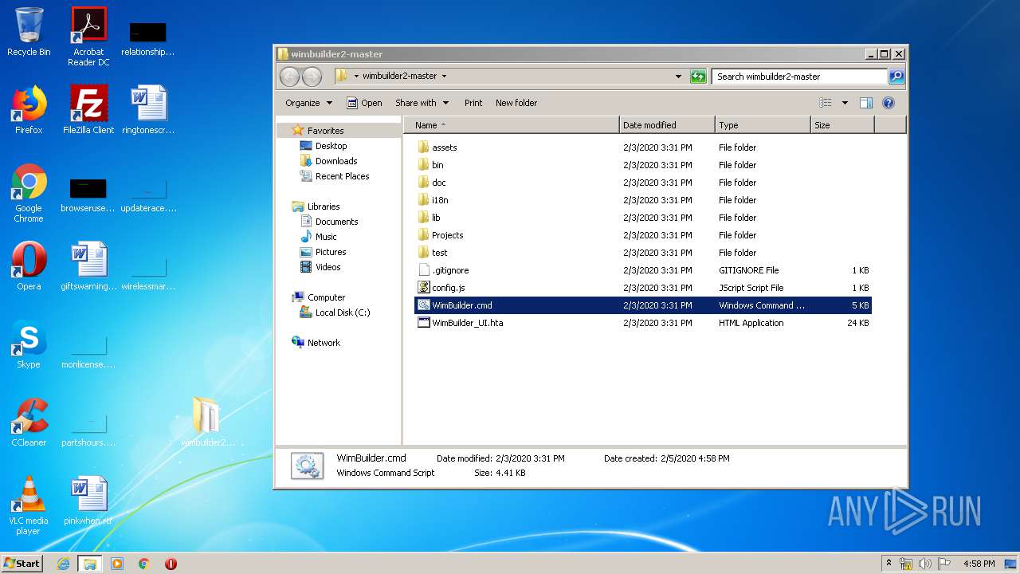
Task: Open the view options dropdown arrow
Action: tap(845, 103)
